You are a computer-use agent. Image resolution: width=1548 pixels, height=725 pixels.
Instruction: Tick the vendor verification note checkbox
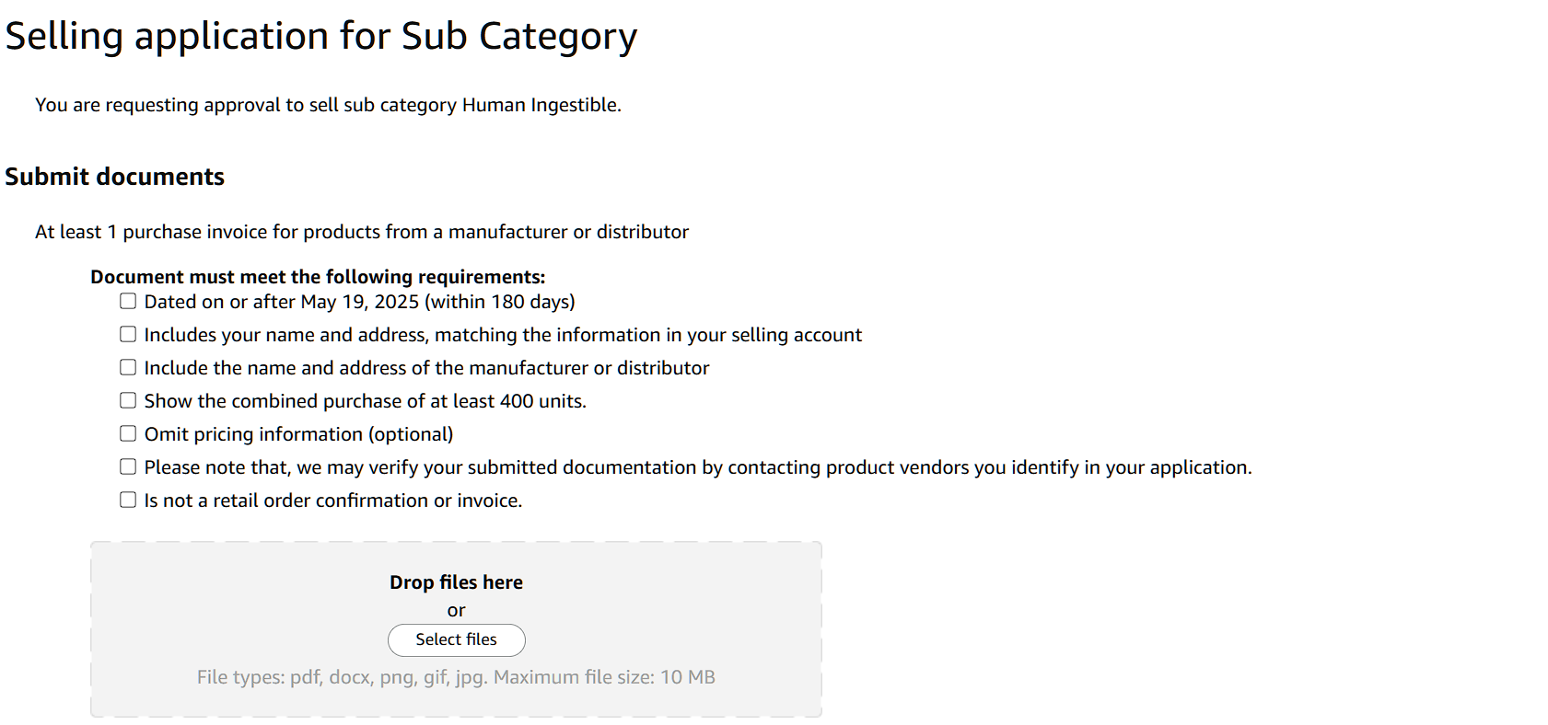(x=128, y=466)
